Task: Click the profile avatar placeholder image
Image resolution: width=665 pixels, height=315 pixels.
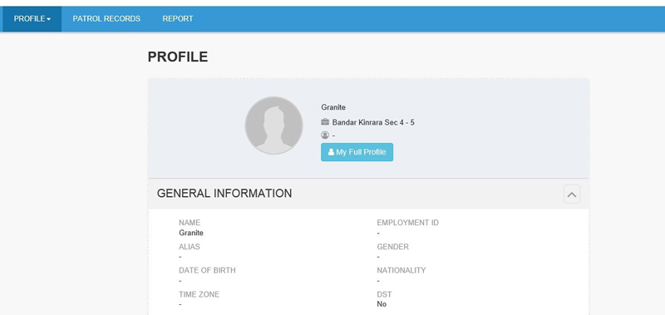Action: pos(274,126)
